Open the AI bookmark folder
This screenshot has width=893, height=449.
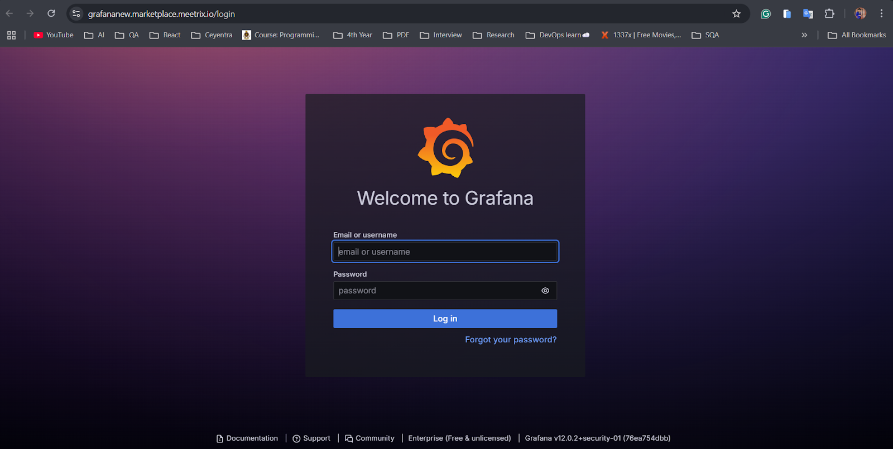point(94,35)
